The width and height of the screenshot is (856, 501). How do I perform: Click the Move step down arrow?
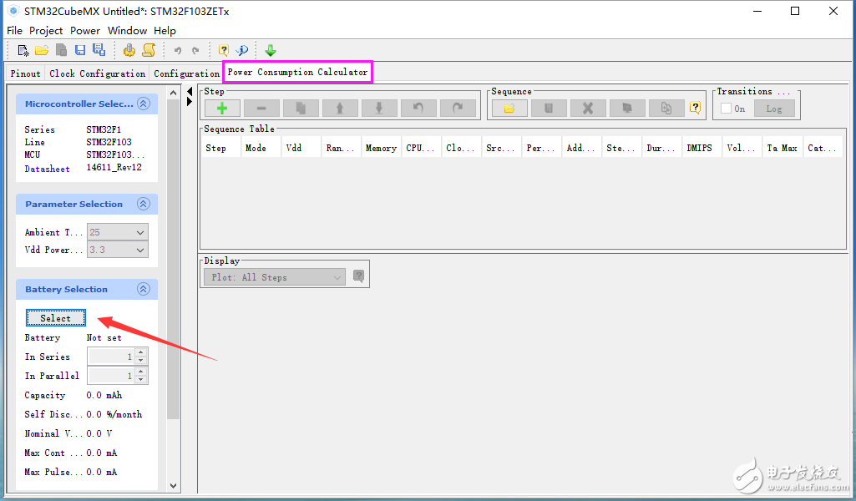[x=379, y=108]
